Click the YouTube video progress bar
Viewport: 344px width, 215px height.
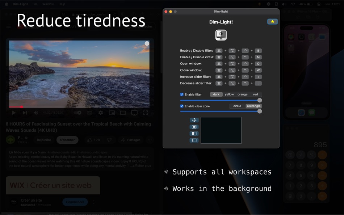79,107
